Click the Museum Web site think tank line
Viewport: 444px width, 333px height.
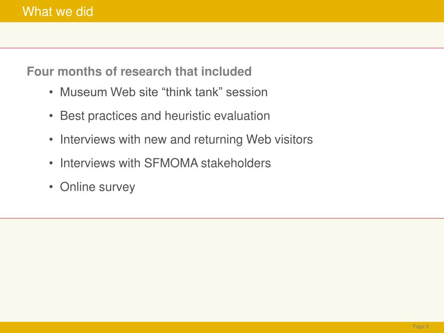[x=163, y=92]
